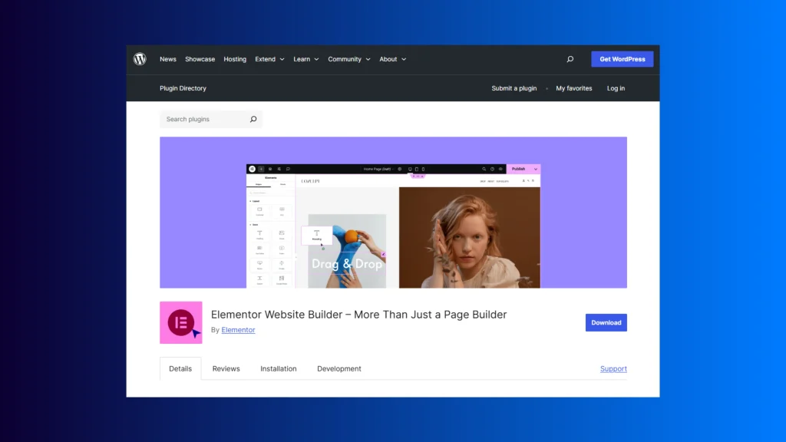The height and width of the screenshot is (442, 786).
Task: Select the Installation tab
Action: (x=278, y=369)
